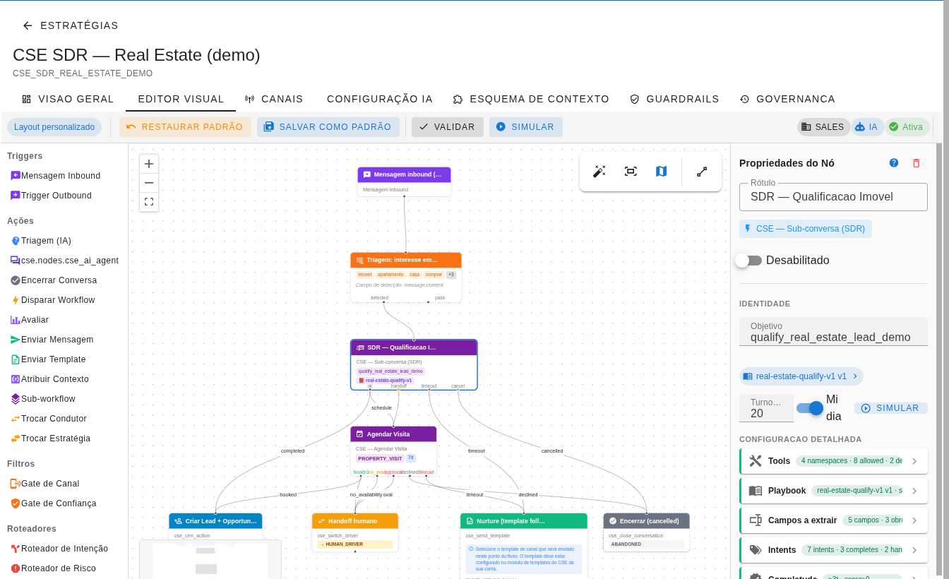The image size is (949, 579).
Task: Toggle the minimap icon
Action: pos(661,172)
